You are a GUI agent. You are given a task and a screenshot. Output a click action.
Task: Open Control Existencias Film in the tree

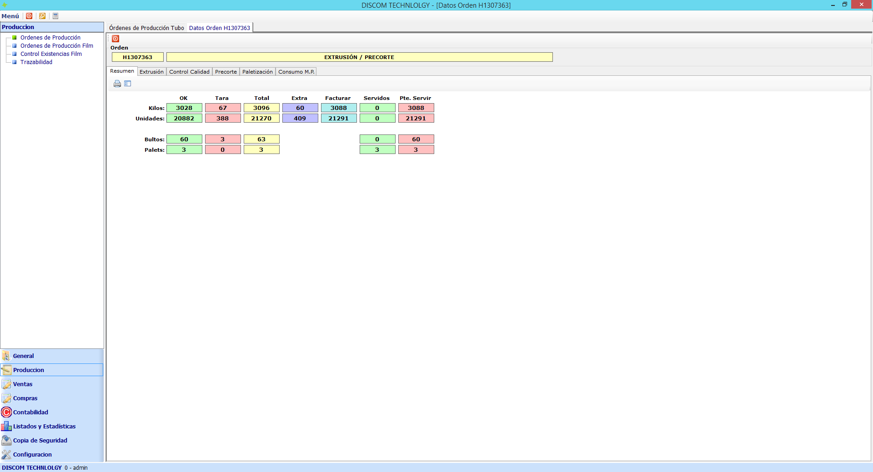51,54
